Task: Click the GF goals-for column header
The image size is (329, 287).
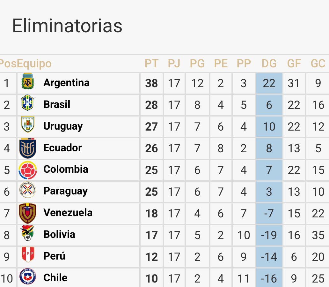Action: [x=294, y=64]
